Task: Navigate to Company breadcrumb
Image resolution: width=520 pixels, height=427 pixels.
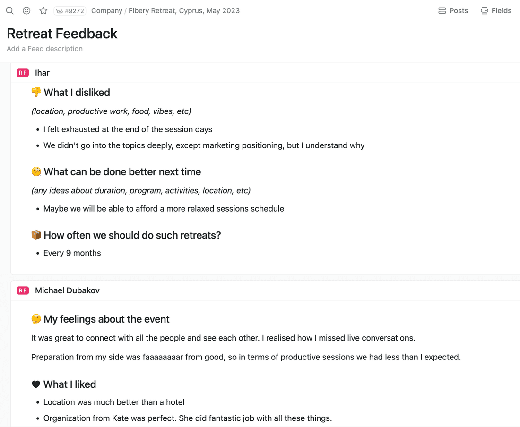Action: pyautogui.click(x=107, y=10)
